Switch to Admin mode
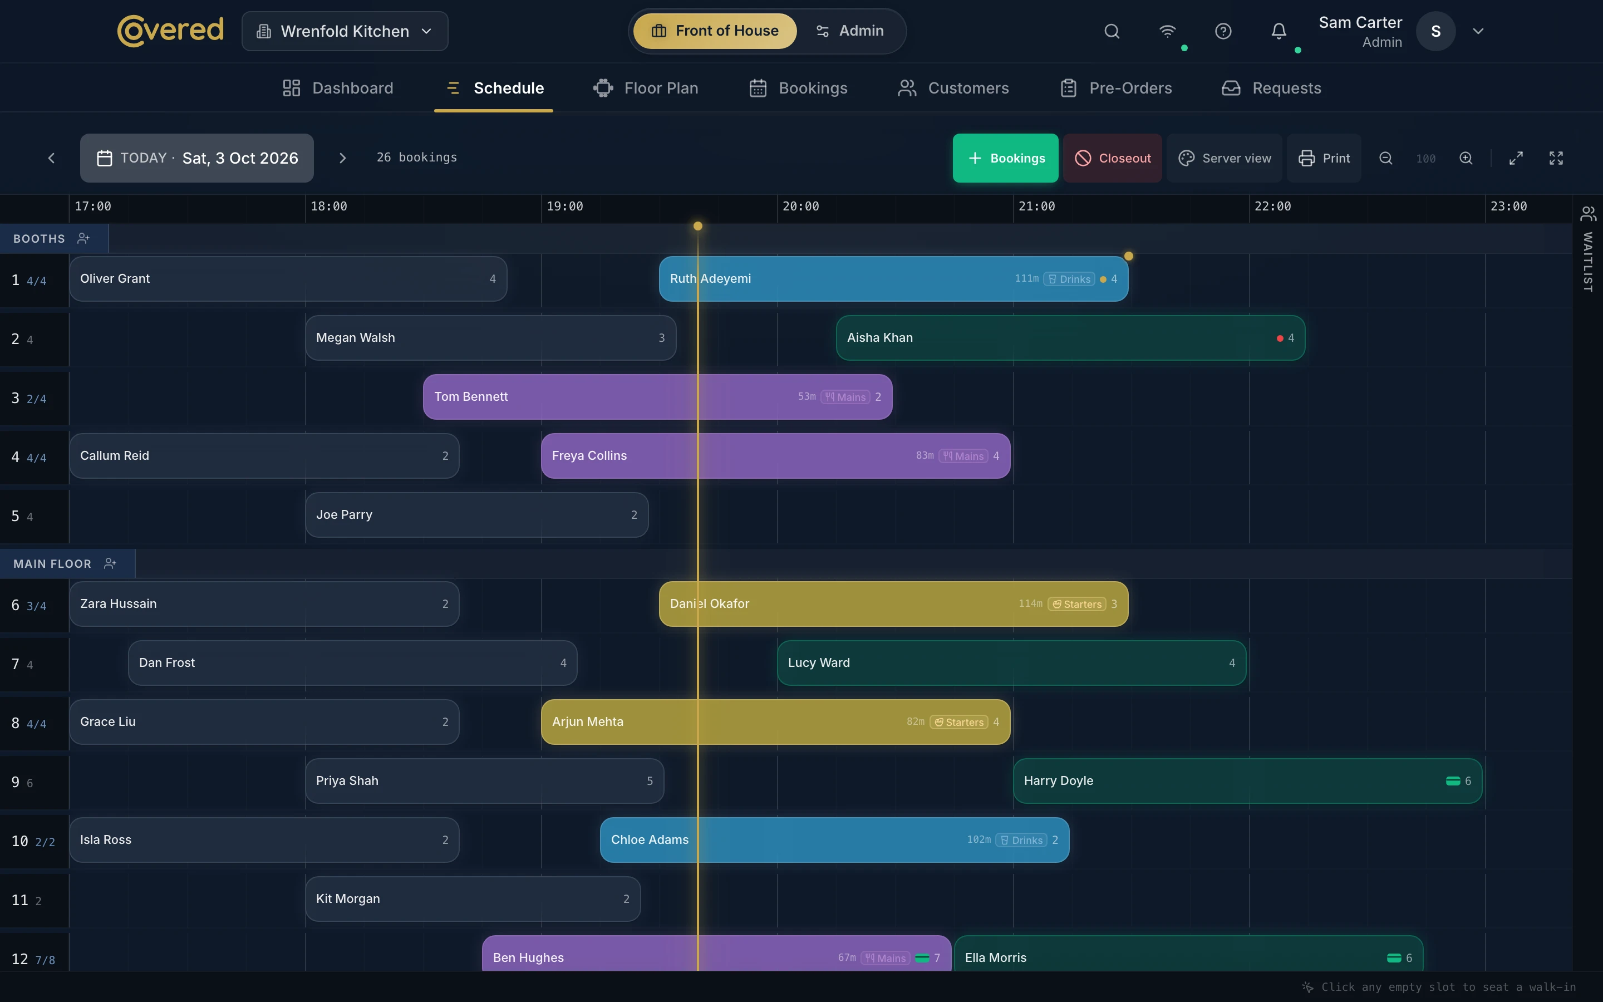This screenshot has width=1603, height=1002. pos(850,31)
